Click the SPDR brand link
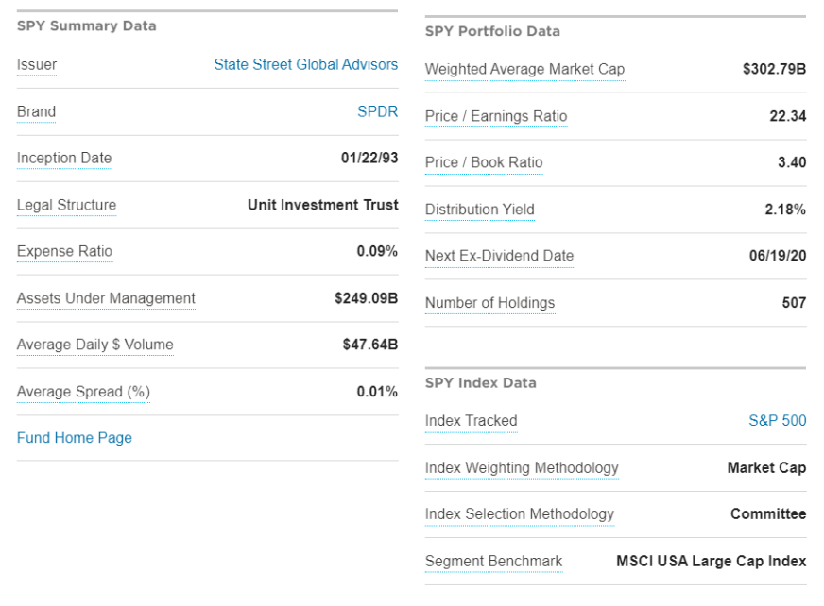The width and height of the screenshot is (824, 606). [377, 111]
